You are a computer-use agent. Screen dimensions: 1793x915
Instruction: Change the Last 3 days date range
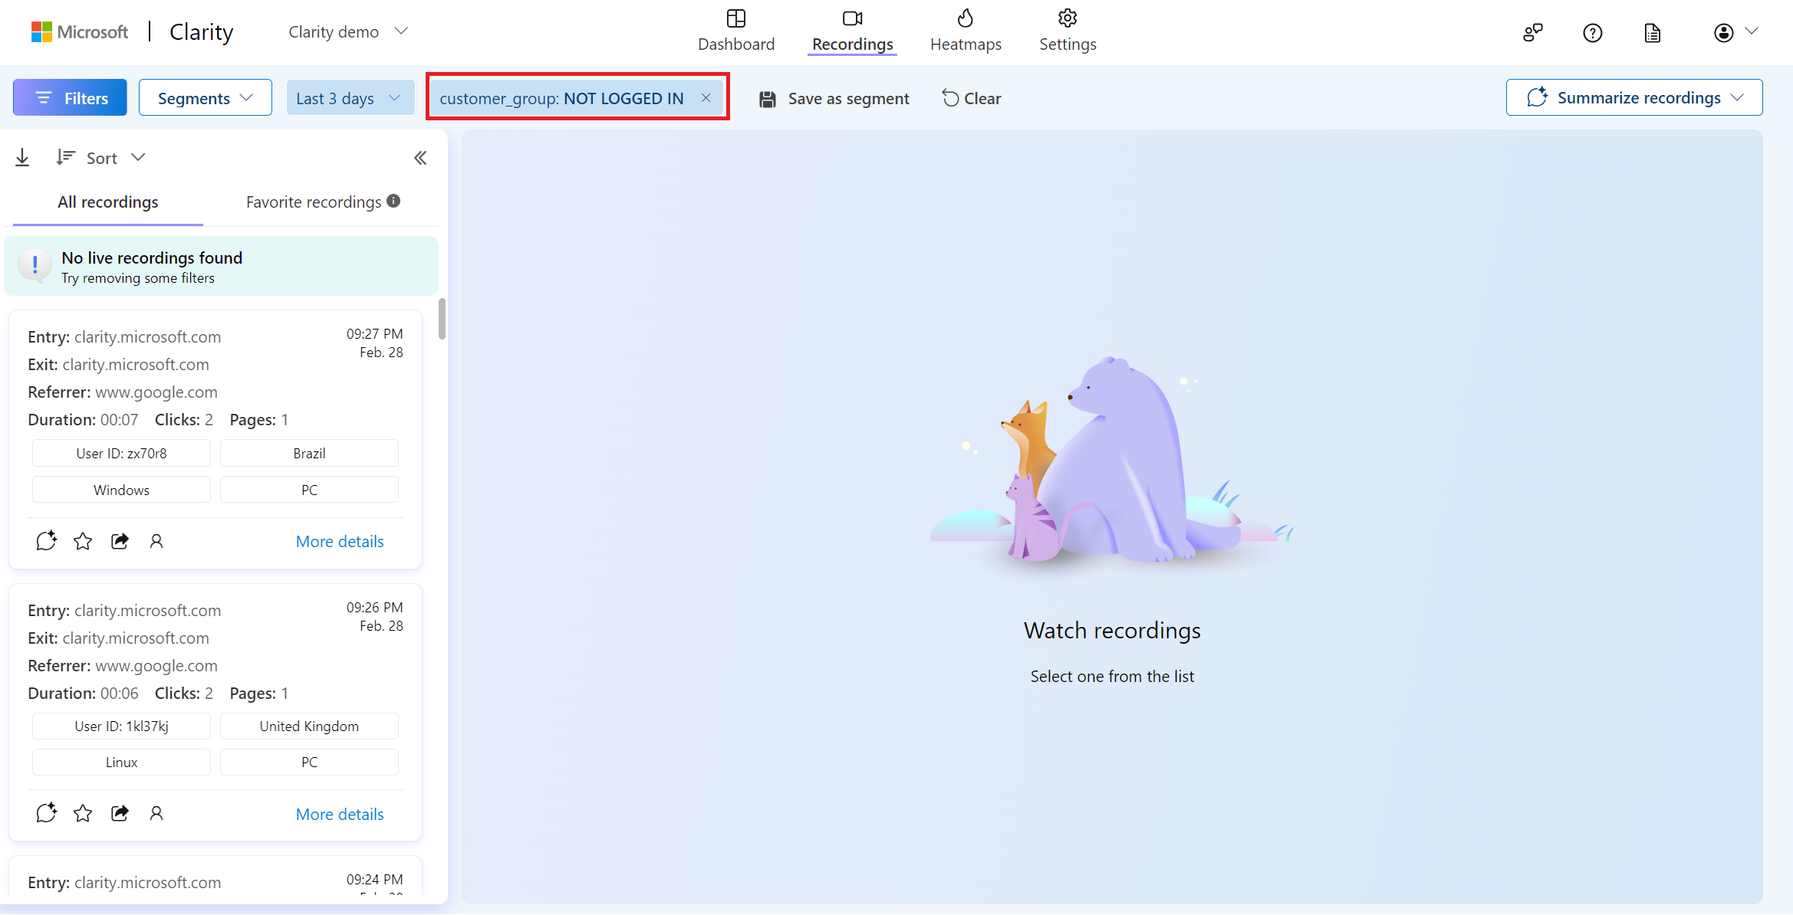point(350,98)
